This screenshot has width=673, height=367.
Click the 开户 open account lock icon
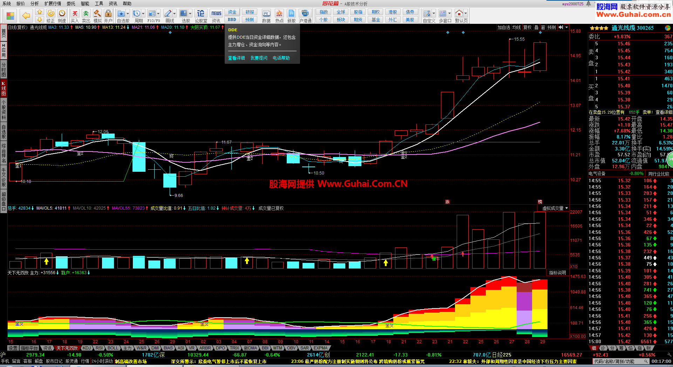click(108, 13)
